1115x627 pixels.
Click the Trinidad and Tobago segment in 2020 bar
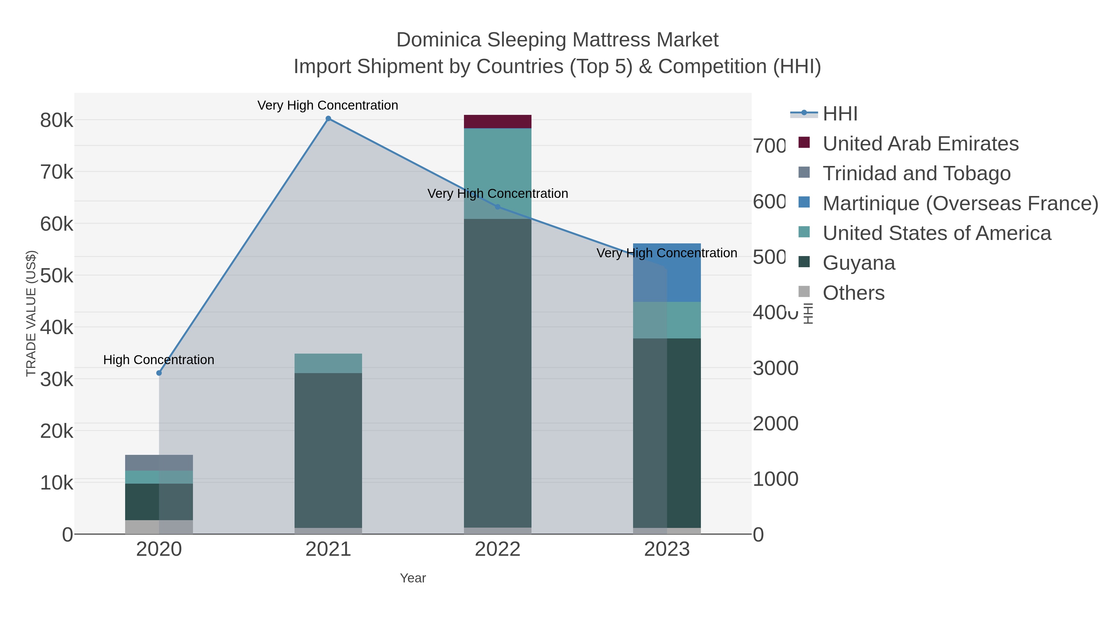pos(159,463)
